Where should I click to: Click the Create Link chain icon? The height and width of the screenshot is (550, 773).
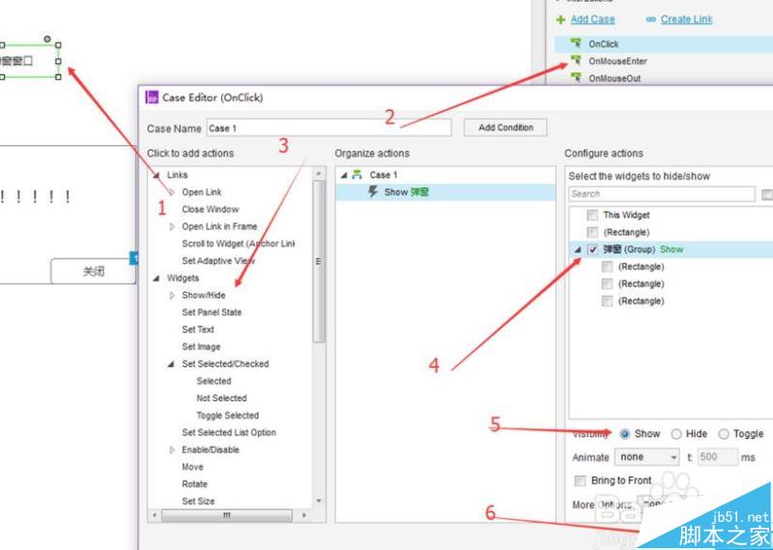(650, 19)
